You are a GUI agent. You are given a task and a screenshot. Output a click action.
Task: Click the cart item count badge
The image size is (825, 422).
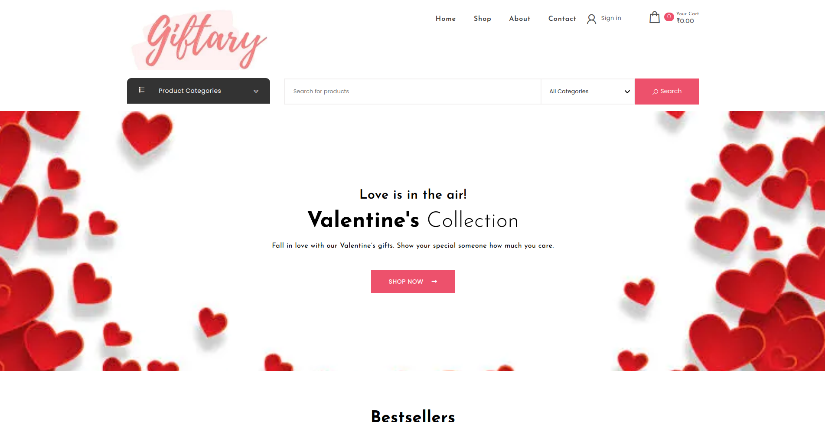click(x=669, y=16)
